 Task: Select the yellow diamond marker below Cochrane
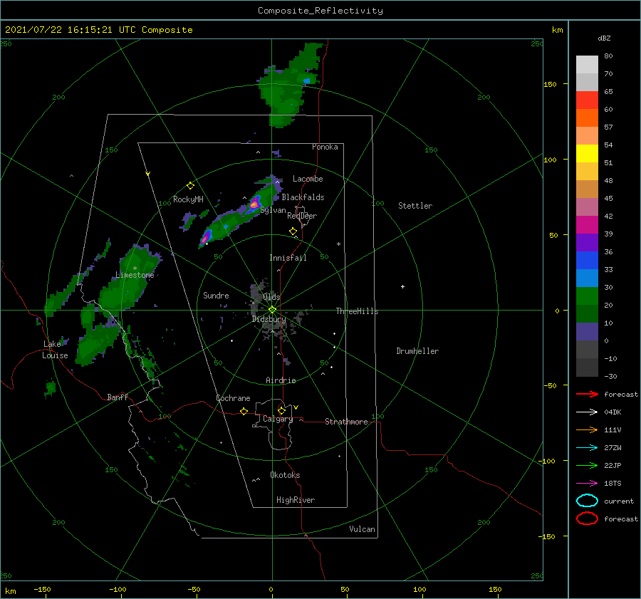point(244,412)
